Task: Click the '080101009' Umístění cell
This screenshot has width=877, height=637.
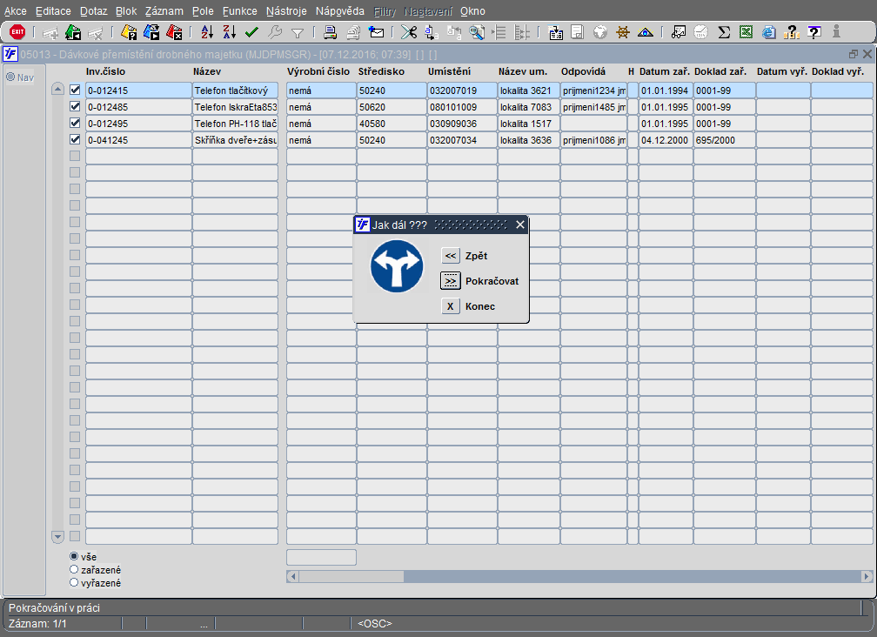Action: tap(462, 107)
